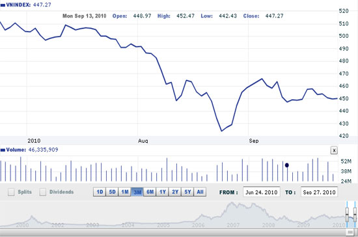Edit the TO date field
The image size is (358, 237).
[x=319, y=192]
